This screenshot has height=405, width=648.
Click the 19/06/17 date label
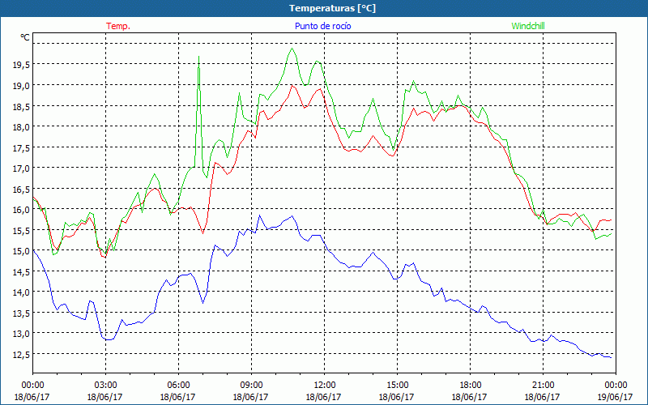[615, 398]
